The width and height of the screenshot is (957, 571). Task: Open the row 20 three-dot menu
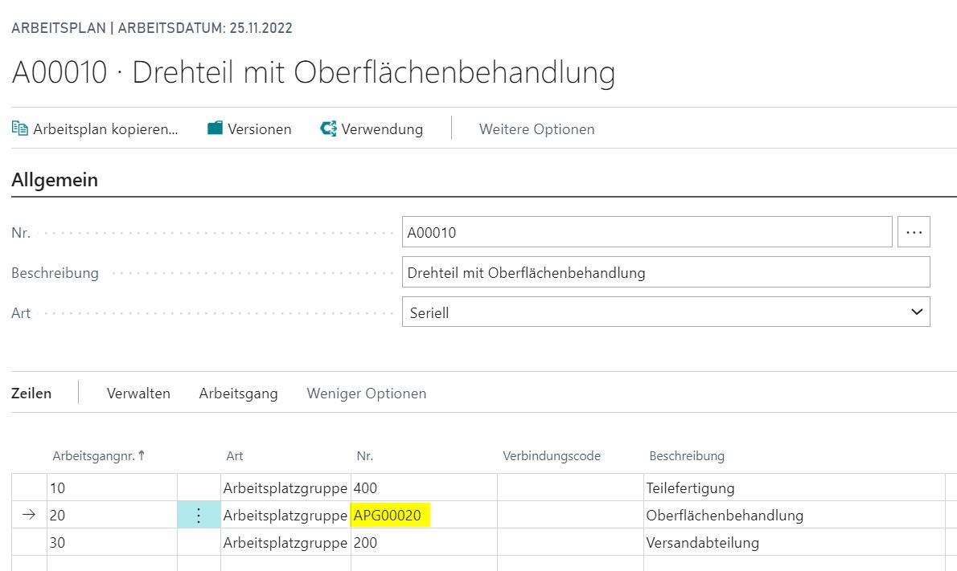199,515
